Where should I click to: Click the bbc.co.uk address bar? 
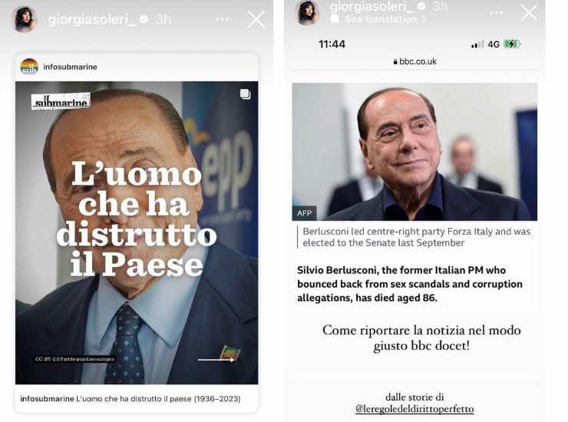(x=414, y=61)
